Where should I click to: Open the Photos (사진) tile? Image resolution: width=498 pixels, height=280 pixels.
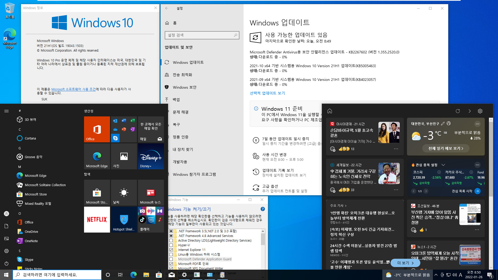124,156
